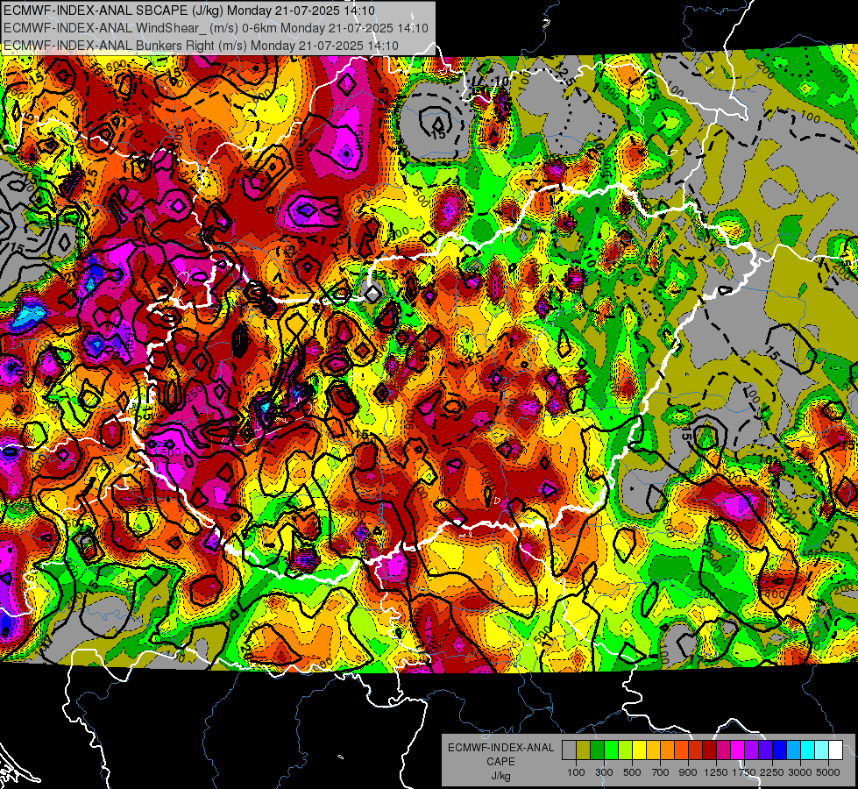Click the 500 value under the colorbar

coord(632,772)
